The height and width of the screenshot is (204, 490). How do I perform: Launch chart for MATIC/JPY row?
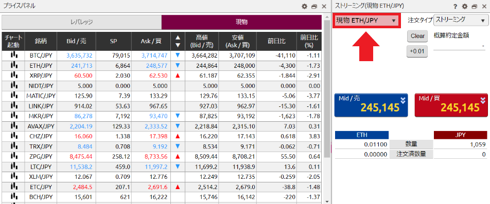[x=13, y=96]
